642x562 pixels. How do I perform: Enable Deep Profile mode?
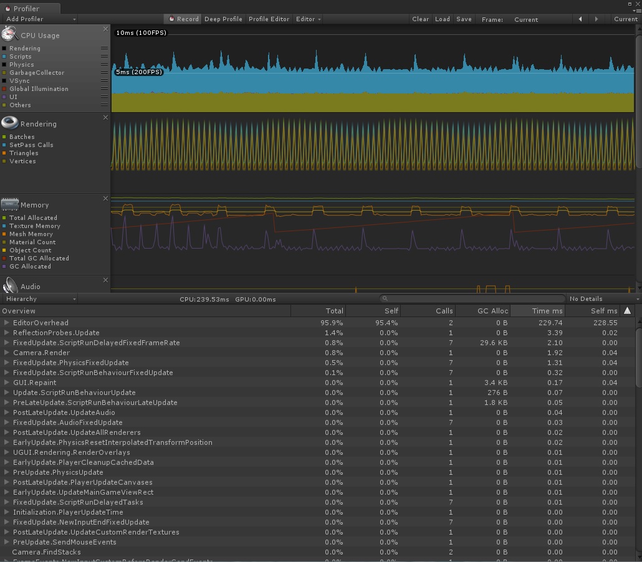tap(223, 19)
